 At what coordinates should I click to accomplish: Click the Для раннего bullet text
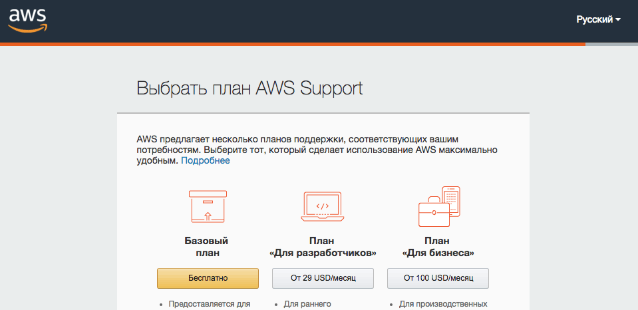pyautogui.click(x=307, y=304)
